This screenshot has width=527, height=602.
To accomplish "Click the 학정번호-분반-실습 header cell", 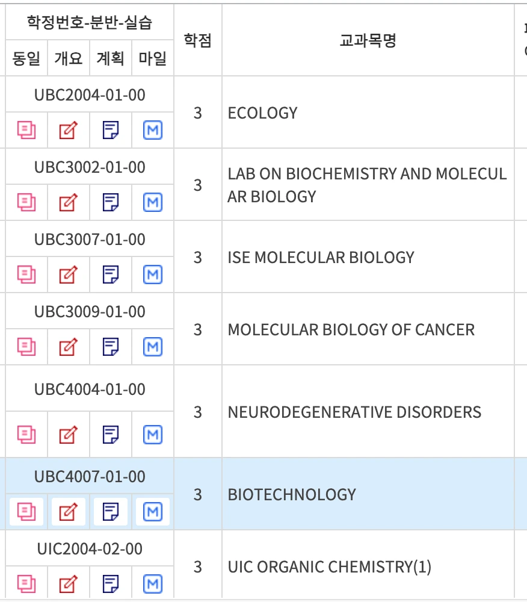I will tap(90, 22).
